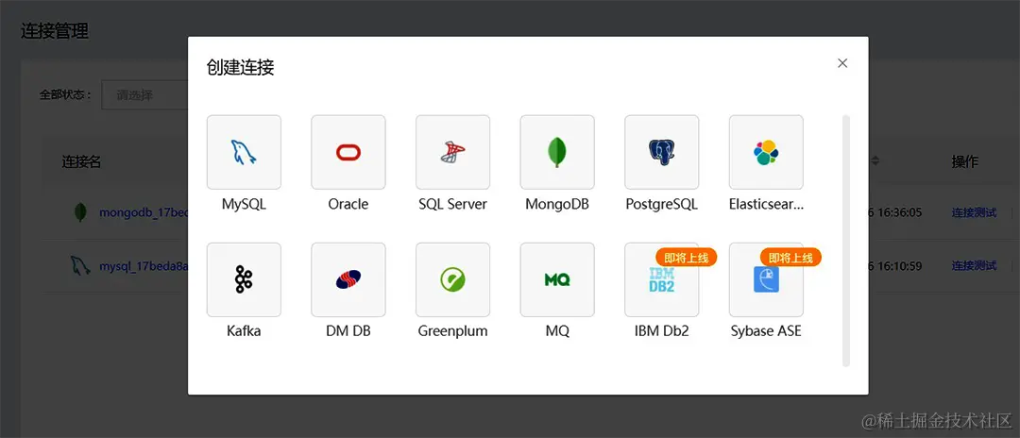Image resolution: width=1020 pixels, height=438 pixels.
Task: Click the 即将上线 badge on IBM Db2
Action: coord(687,258)
